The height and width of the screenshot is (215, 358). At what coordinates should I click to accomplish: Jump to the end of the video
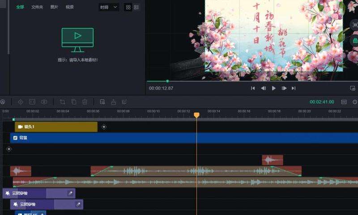pyautogui.click(x=294, y=88)
